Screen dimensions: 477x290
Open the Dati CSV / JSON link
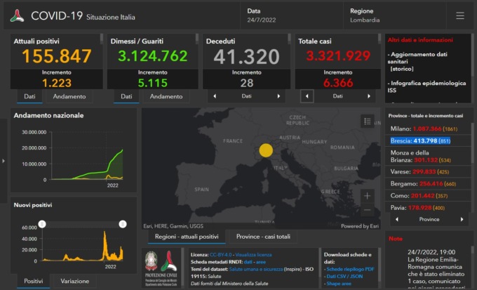[x=346, y=277]
